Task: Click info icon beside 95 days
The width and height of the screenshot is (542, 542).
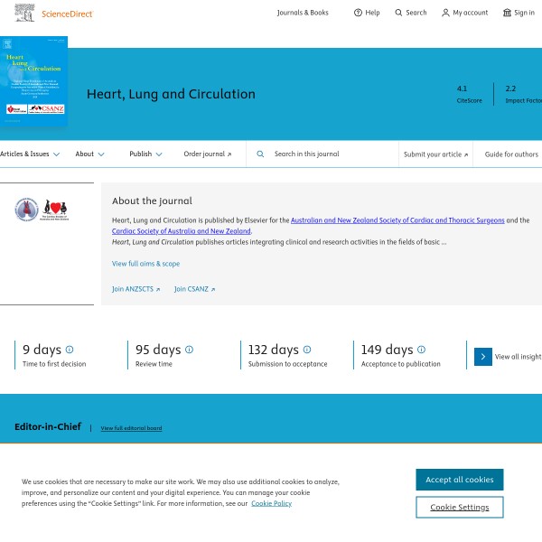Action: point(189,350)
